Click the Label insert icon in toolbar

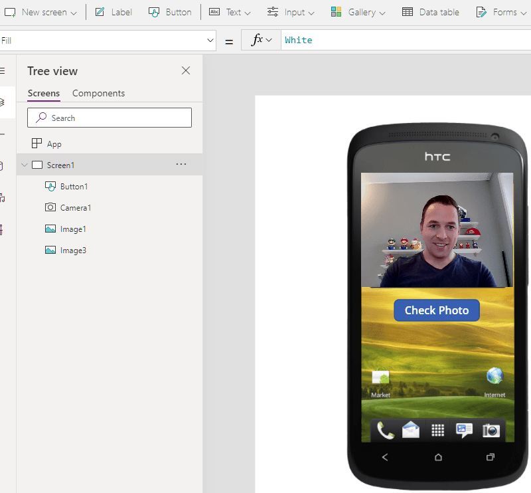[100, 12]
